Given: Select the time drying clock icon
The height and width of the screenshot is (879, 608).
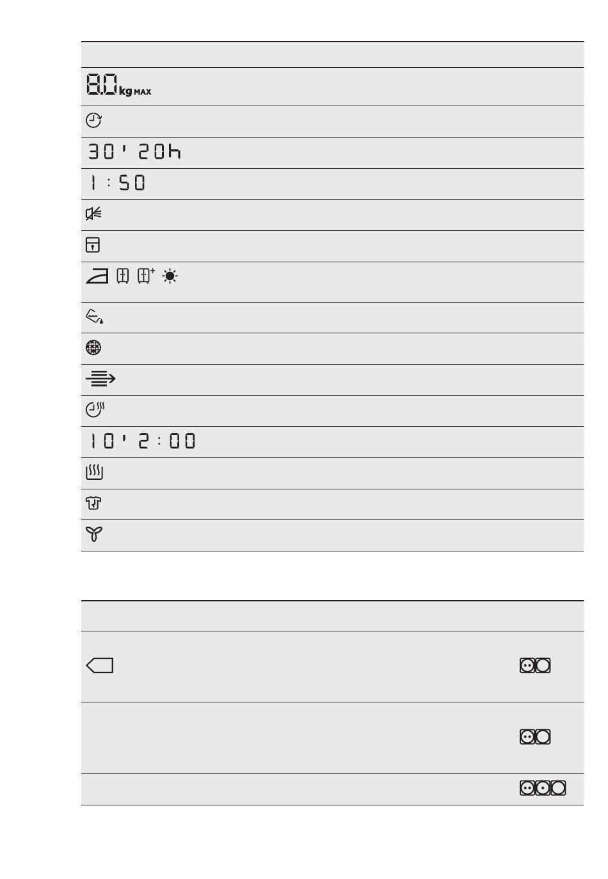Looking at the screenshot, I should pyautogui.click(x=95, y=410).
